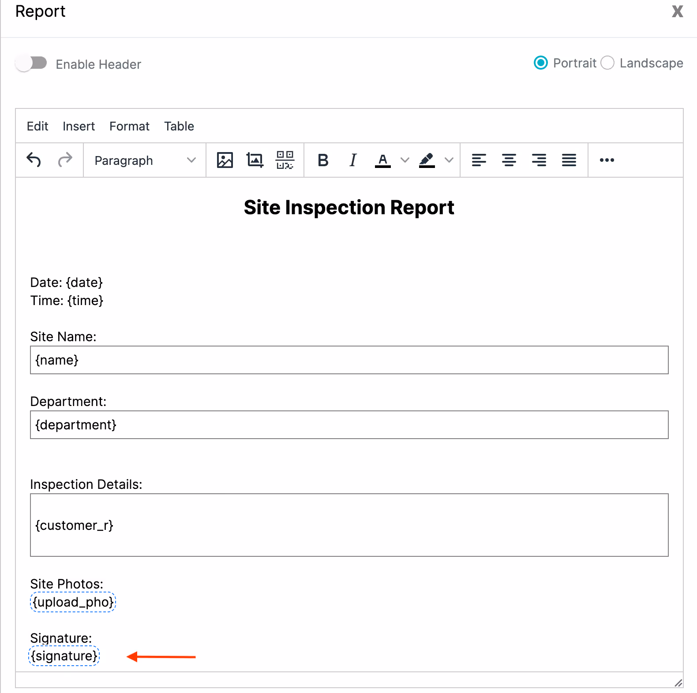Click the Site Photos: label
Viewport: 697px width, 693px height.
point(67,584)
